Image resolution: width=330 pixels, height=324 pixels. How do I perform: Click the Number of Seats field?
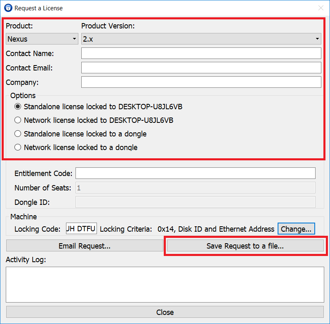click(195, 188)
